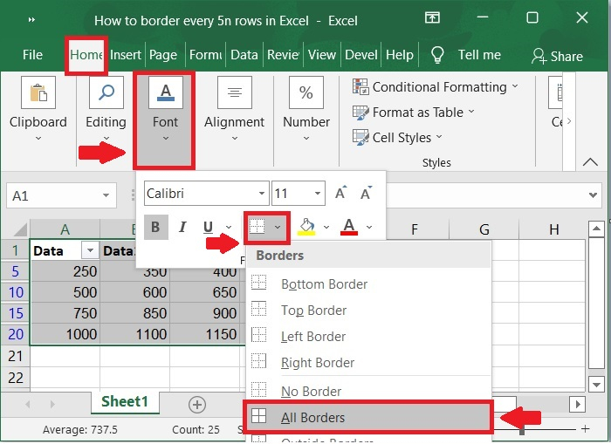Click the Font Color A icon
This screenshot has height=444, width=611.
349,227
